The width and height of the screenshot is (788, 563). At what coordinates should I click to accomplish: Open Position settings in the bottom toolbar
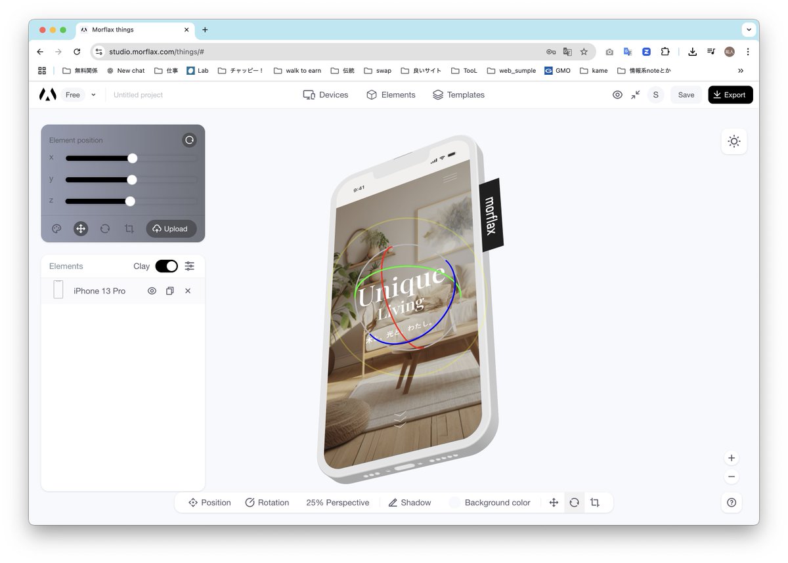(209, 503)
